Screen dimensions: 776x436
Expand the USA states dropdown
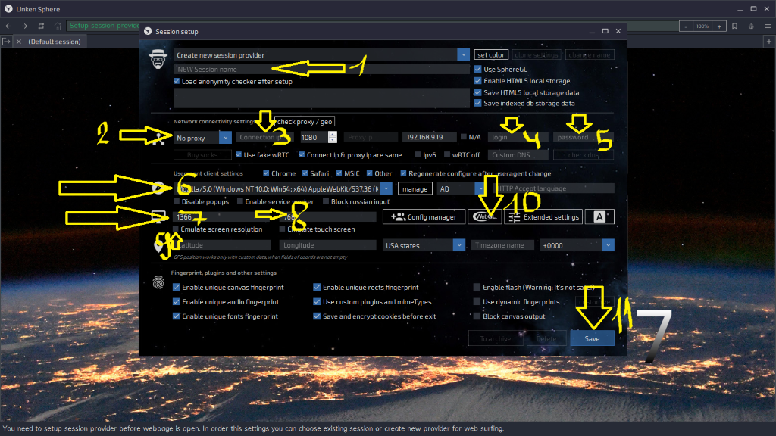pos(458,245)
